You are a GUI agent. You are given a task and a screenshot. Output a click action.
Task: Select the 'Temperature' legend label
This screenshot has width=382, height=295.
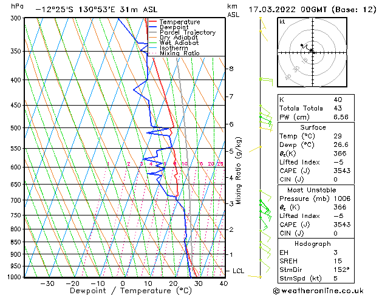tap(180, 22)
